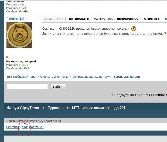The image size is (167, 142).
Task: Click the Сегодня, 6:40 post timestamp
Action: 53,19
